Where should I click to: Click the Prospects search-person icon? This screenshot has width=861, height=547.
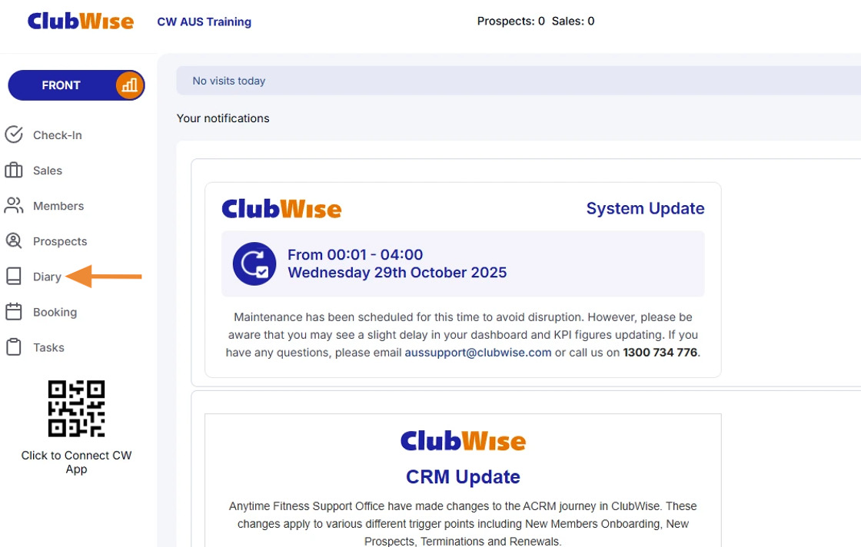point(14,241)
